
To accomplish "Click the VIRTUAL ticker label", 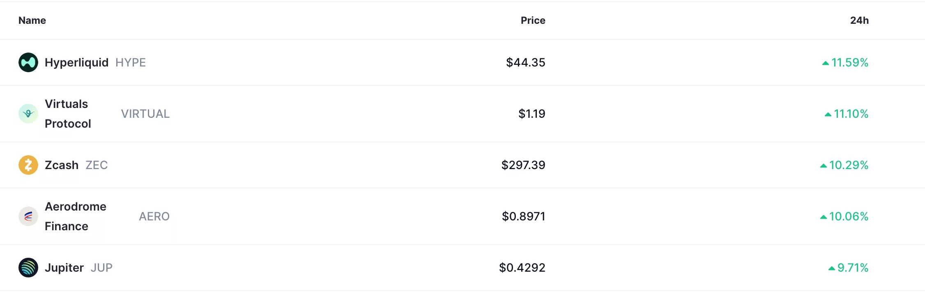I will click(145, 114).
